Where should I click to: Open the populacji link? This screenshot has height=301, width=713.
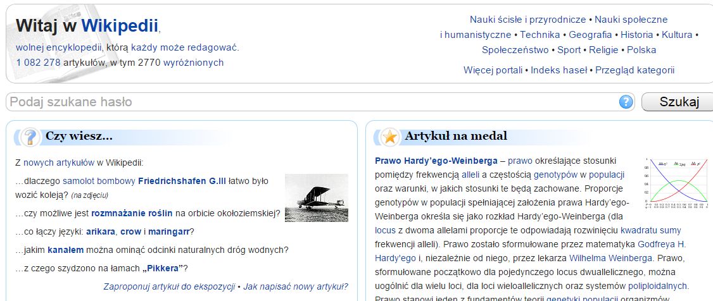pos(607,175)
